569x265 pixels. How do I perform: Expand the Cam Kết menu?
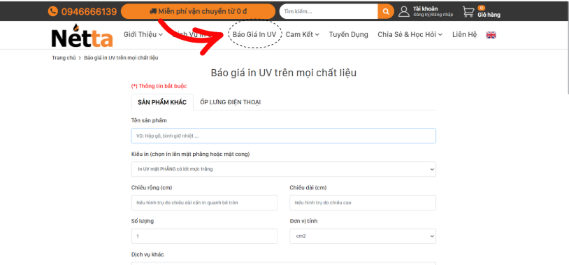click(302, 34)
